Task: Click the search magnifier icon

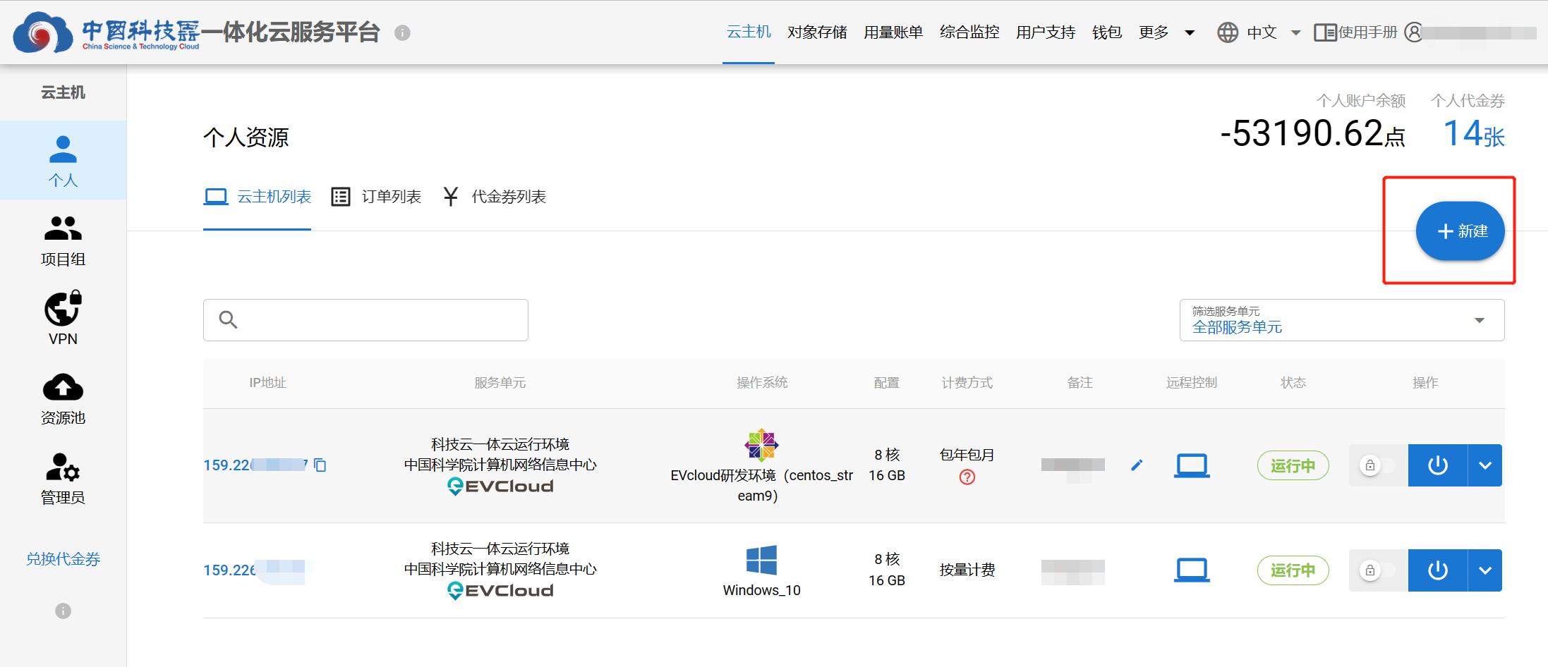Action: pos(227,319)
